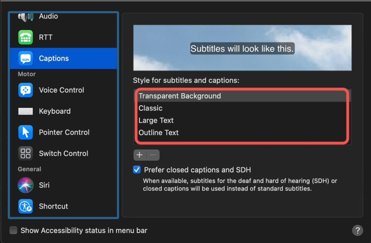Screen dimensions: 371x243
Task: Click the 'Show Accessibility status in menu bar' label
Action: pyautogui.click(x=84, y=230)
